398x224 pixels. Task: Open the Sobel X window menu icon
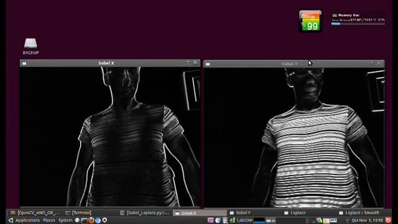(x=24, y=63)
